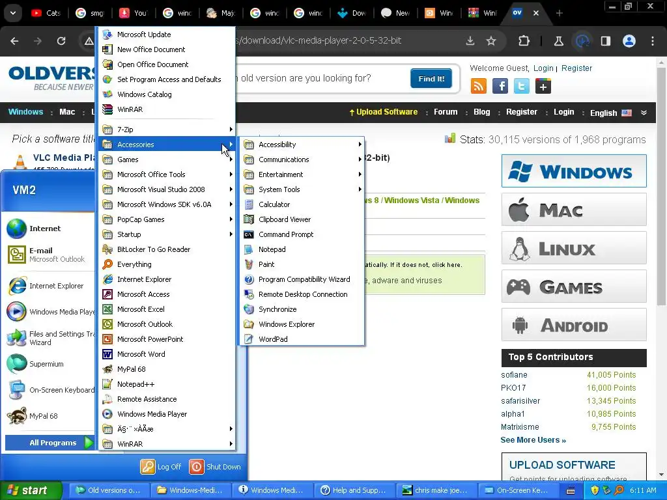This screenshot has width=667, height=500.
Task: Click the Facebook icon on the website header
Action: (x=500, y=87)
